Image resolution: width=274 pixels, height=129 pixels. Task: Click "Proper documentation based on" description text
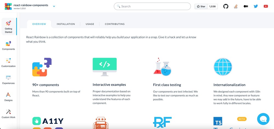tap(112, 97)
